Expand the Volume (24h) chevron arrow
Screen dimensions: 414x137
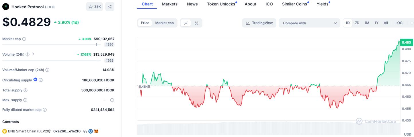tap(33, 54)
